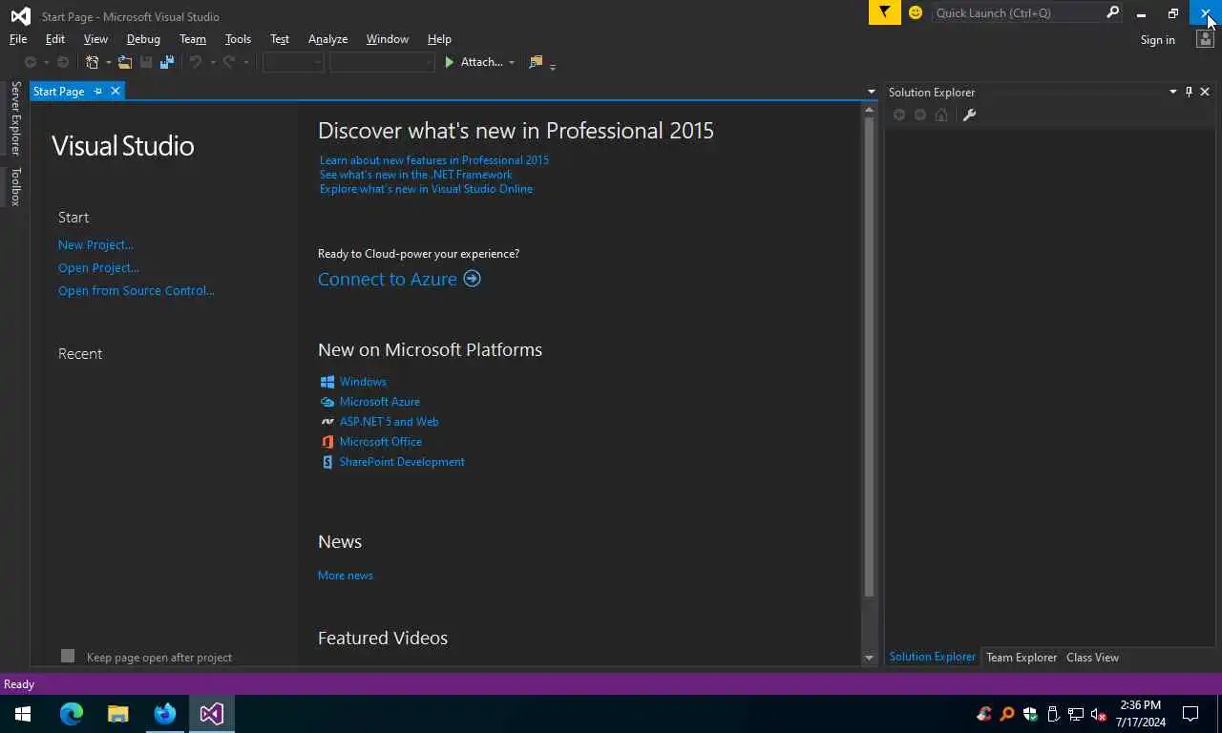The width and height of the screenshot is (1222, 733).
Task: Click the New Project... link
Action: (95, 245)
